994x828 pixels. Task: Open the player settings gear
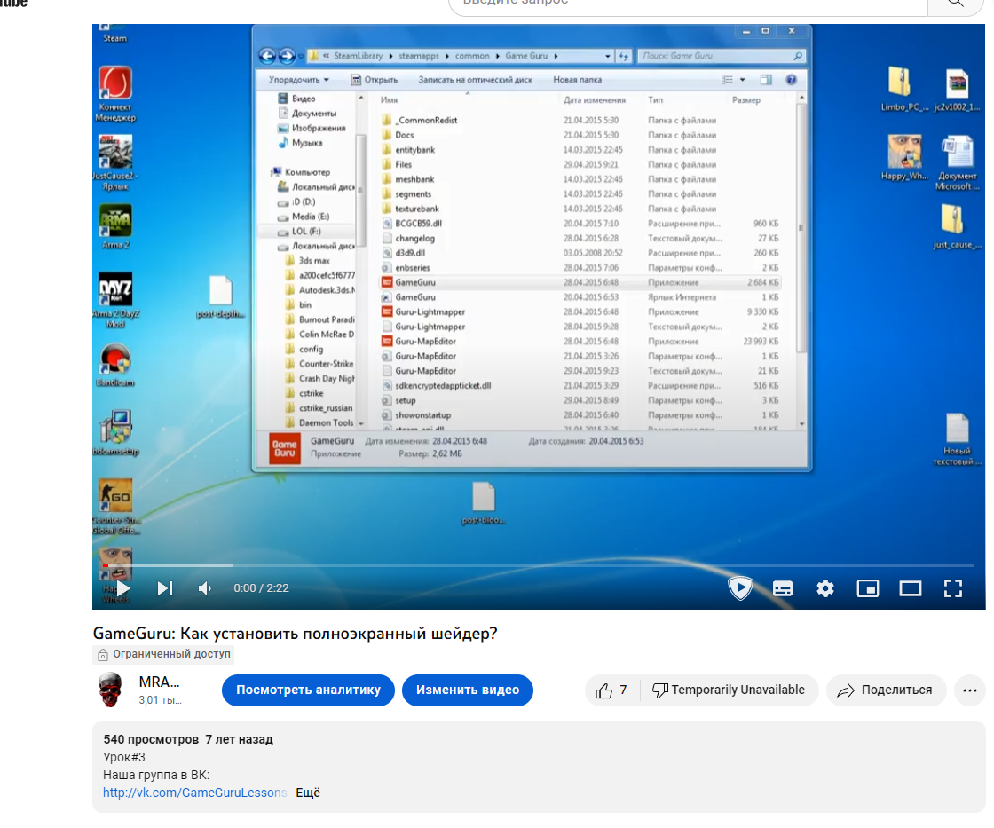click(824, 588)
